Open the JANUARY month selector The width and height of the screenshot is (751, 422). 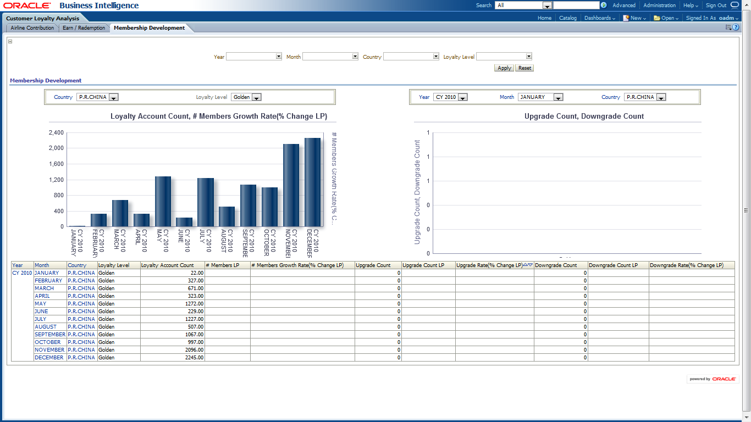[558, 97]
